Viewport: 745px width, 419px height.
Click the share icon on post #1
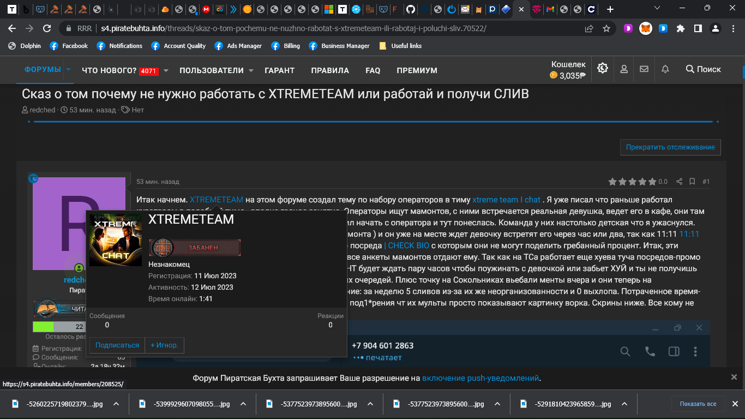pos(680,182)
